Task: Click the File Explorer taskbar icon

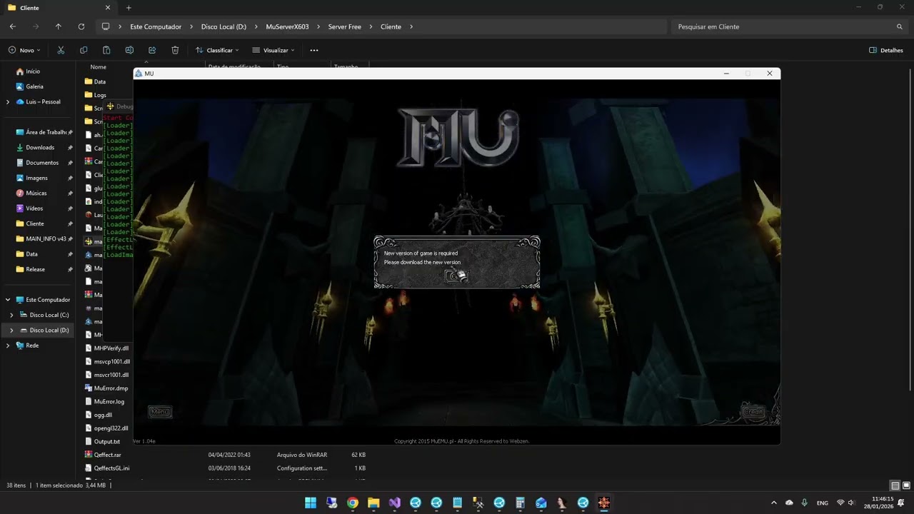Action: coord(373,503)
